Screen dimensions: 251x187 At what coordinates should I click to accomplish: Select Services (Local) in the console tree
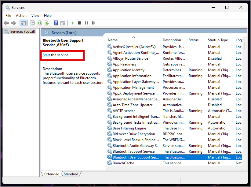tap(20, 32)
